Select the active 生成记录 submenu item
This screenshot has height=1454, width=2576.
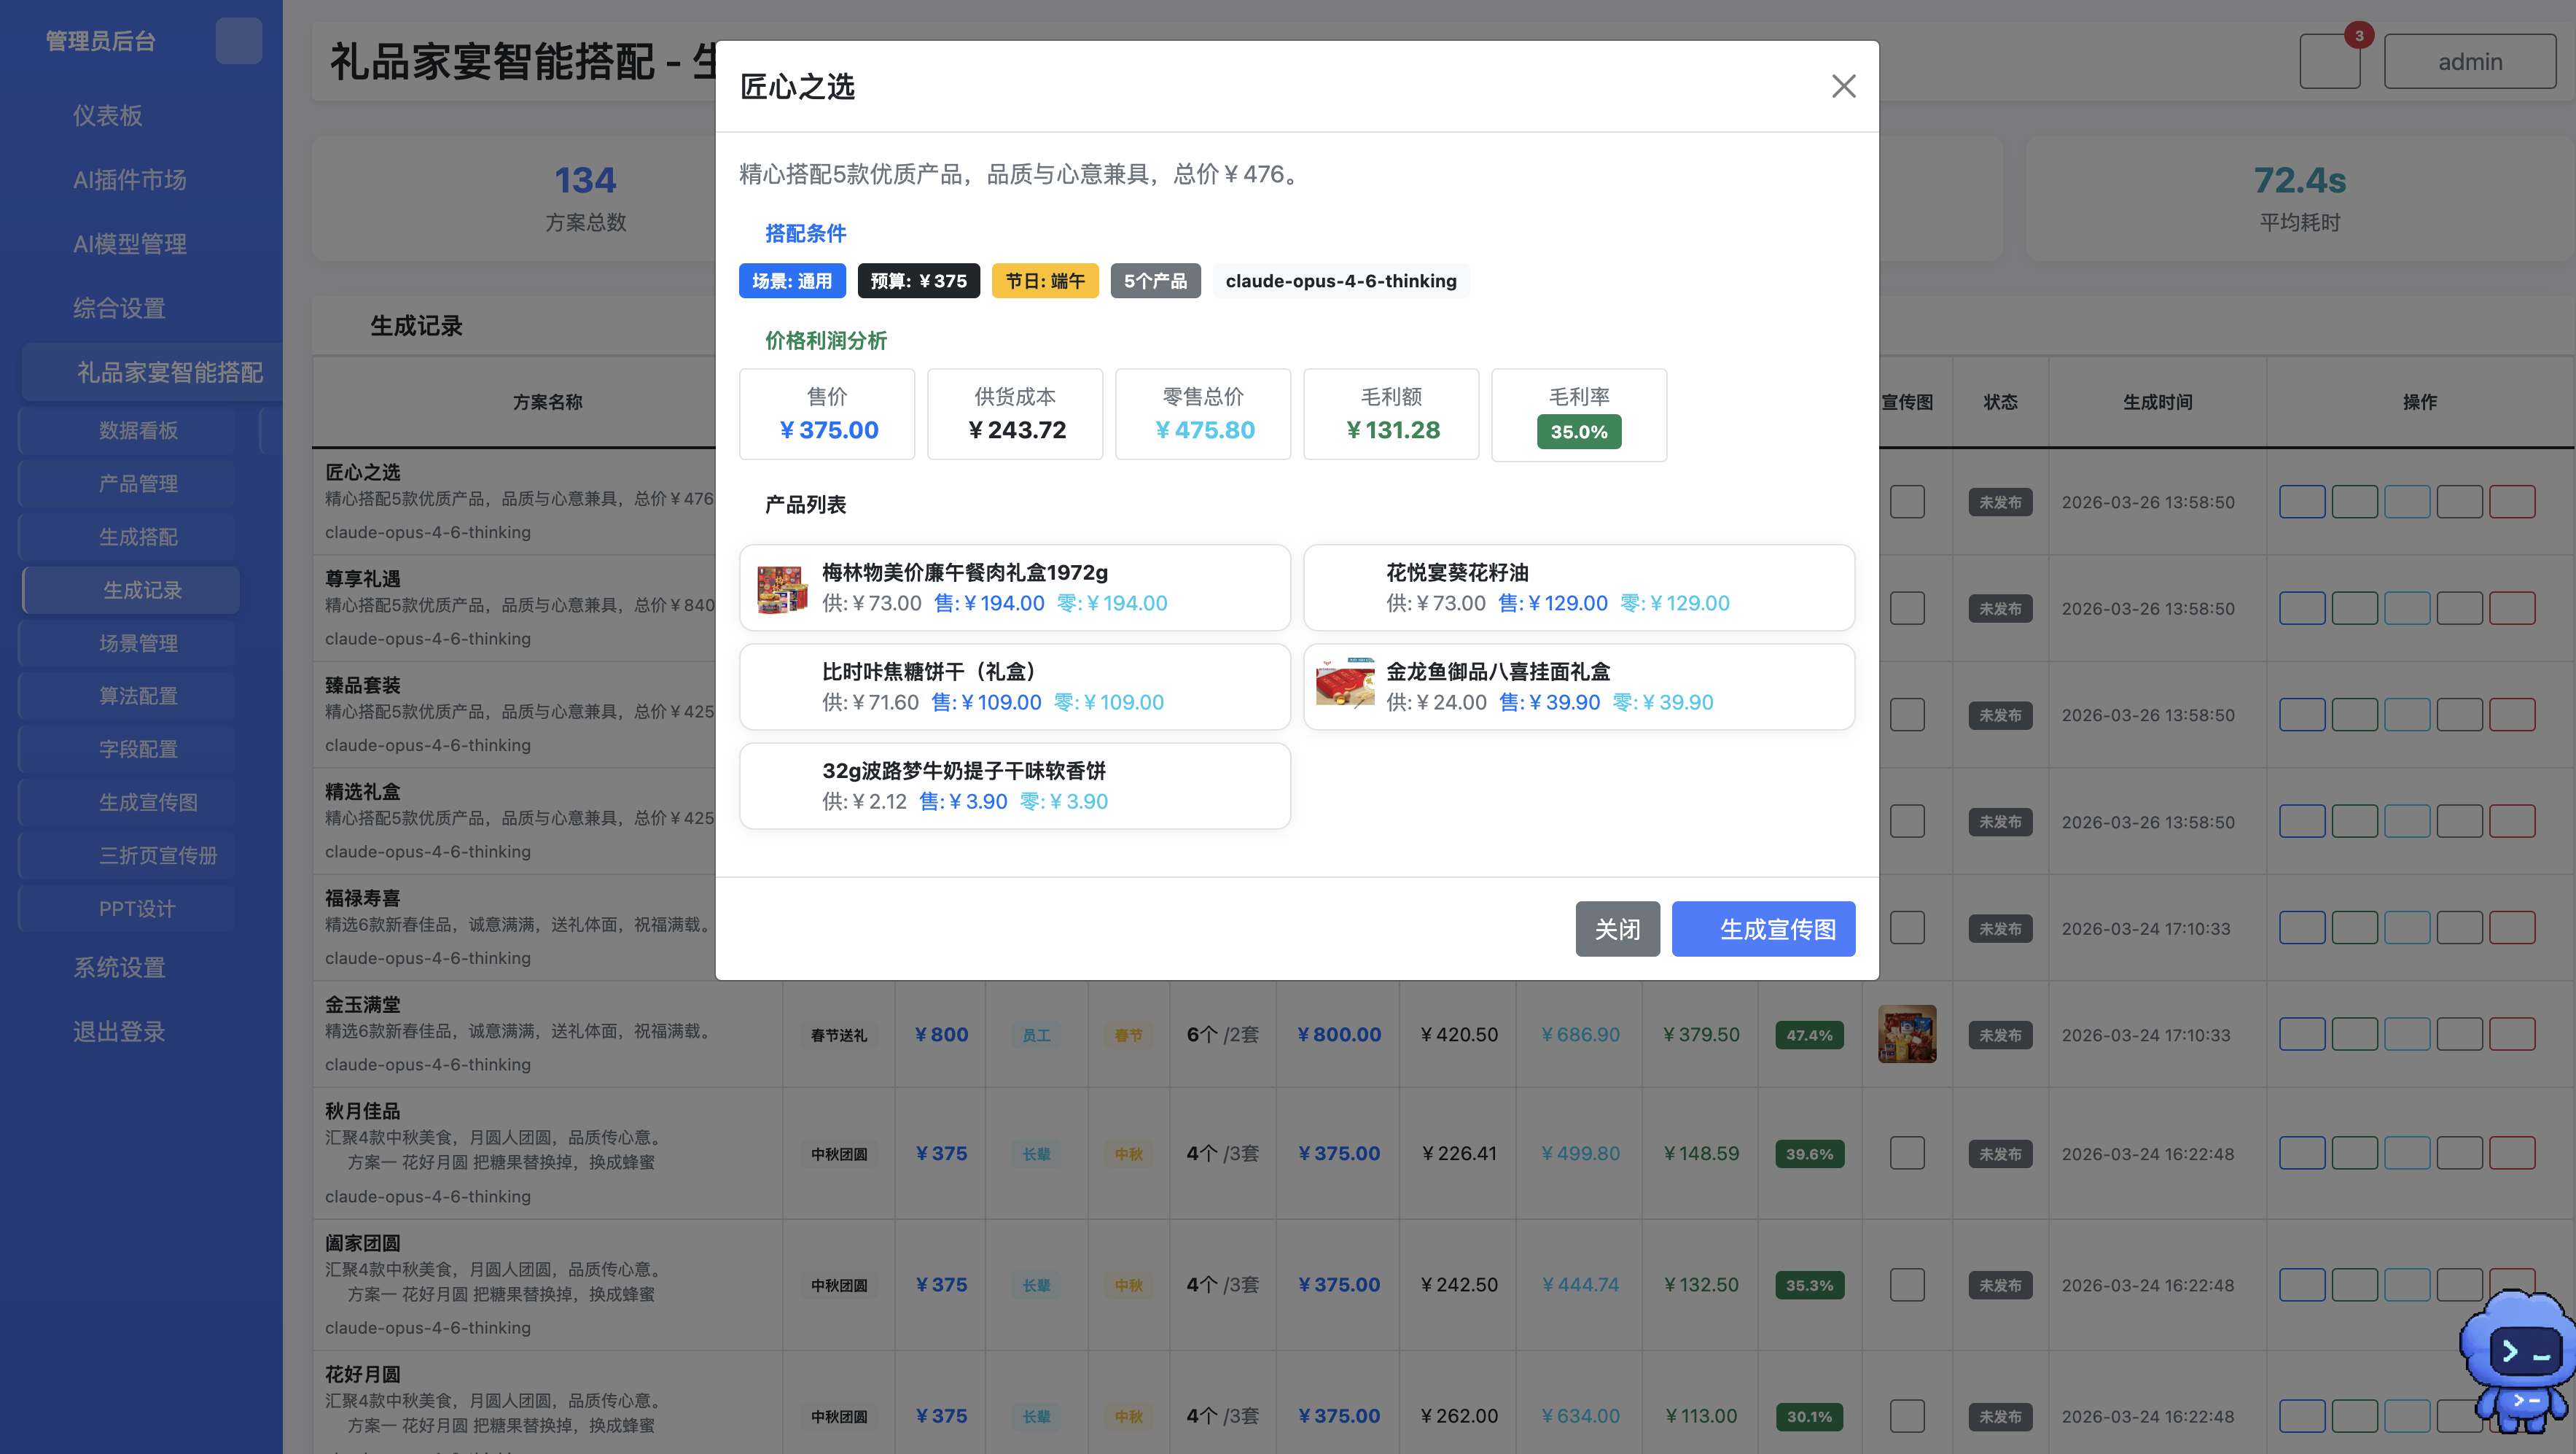click(x=131, y=589)
